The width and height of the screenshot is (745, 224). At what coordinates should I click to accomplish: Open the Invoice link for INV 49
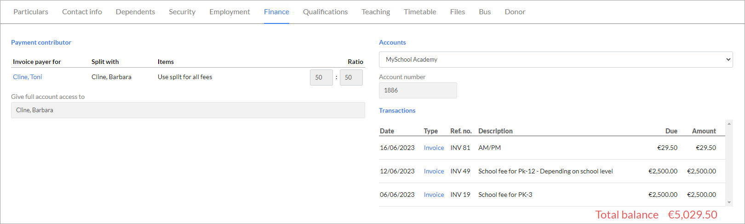pyautogui.click(x=434, y=171)
